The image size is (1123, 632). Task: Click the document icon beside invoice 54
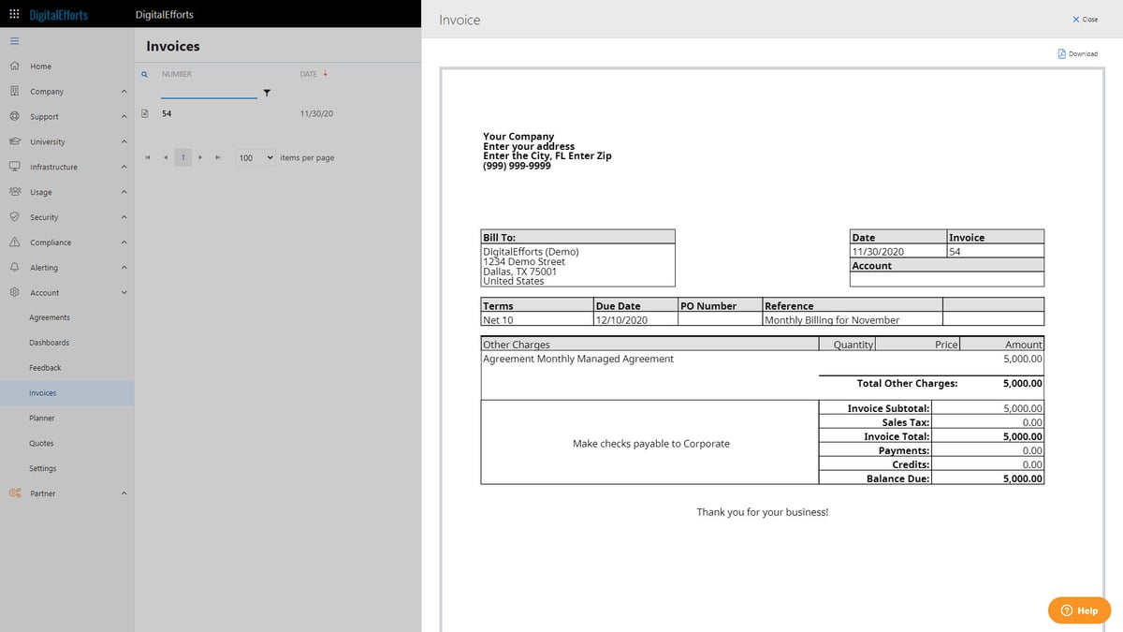[144, 113]
